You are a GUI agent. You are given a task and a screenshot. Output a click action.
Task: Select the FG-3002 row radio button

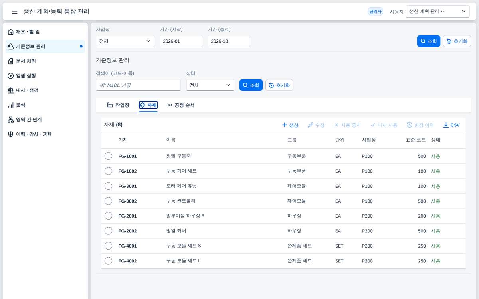(108, 201)
